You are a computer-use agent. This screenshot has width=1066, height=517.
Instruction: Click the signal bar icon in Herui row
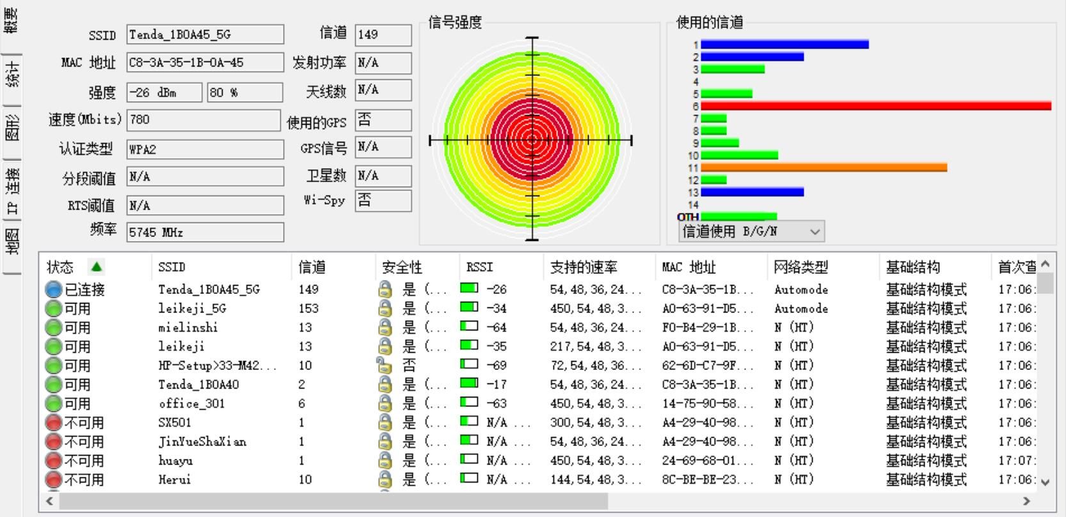(x=469, y=479)
